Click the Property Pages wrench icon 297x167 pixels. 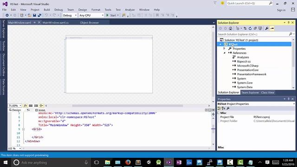click(x=228, y=108)
